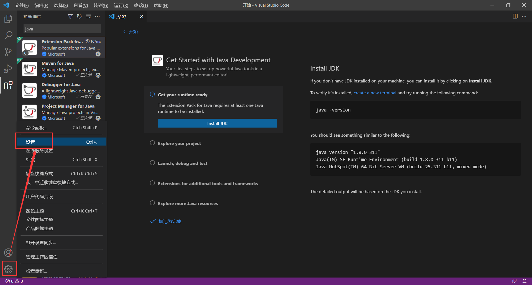
Task: Click the VS Code logo in title bar
Action: click(6, 5)
